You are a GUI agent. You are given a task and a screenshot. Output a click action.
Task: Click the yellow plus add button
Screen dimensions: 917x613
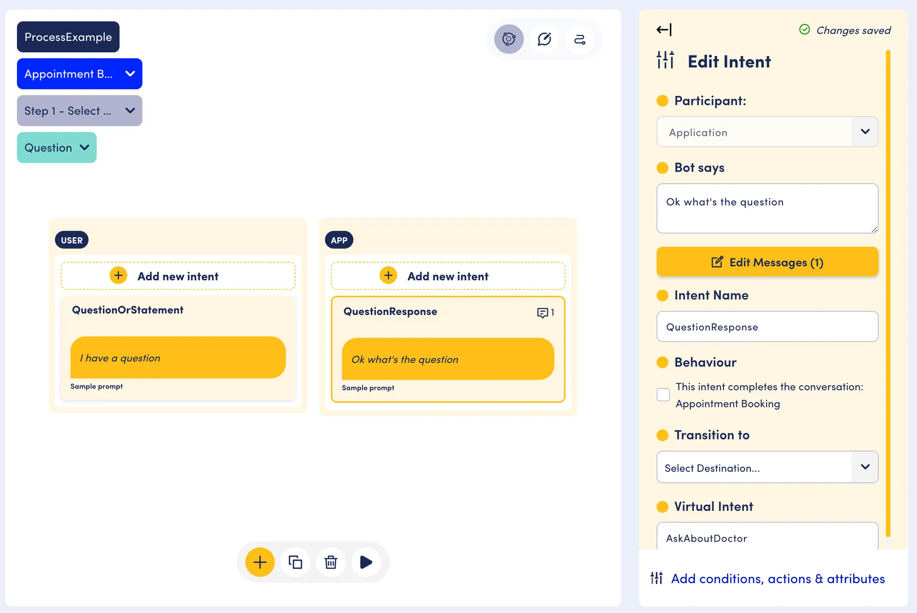click(x=260, y=562)
